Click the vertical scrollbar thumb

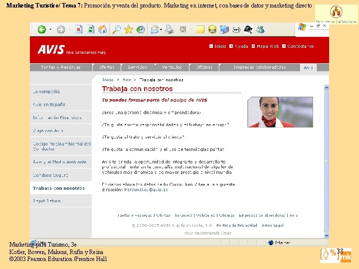pyautogui.click(x=327, y=161)
